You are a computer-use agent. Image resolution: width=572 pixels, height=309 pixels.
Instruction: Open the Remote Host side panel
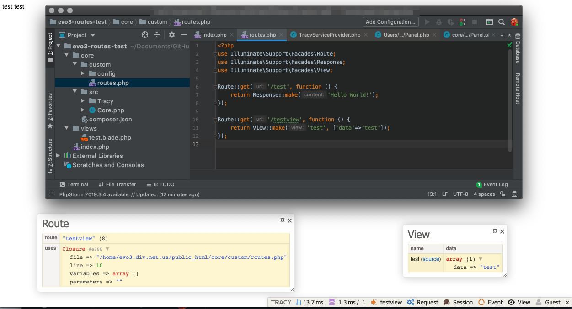(x=518, y=88)
